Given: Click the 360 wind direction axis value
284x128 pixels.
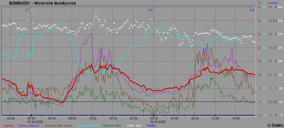Looking at the screenshot, I should tap(280, 7).
